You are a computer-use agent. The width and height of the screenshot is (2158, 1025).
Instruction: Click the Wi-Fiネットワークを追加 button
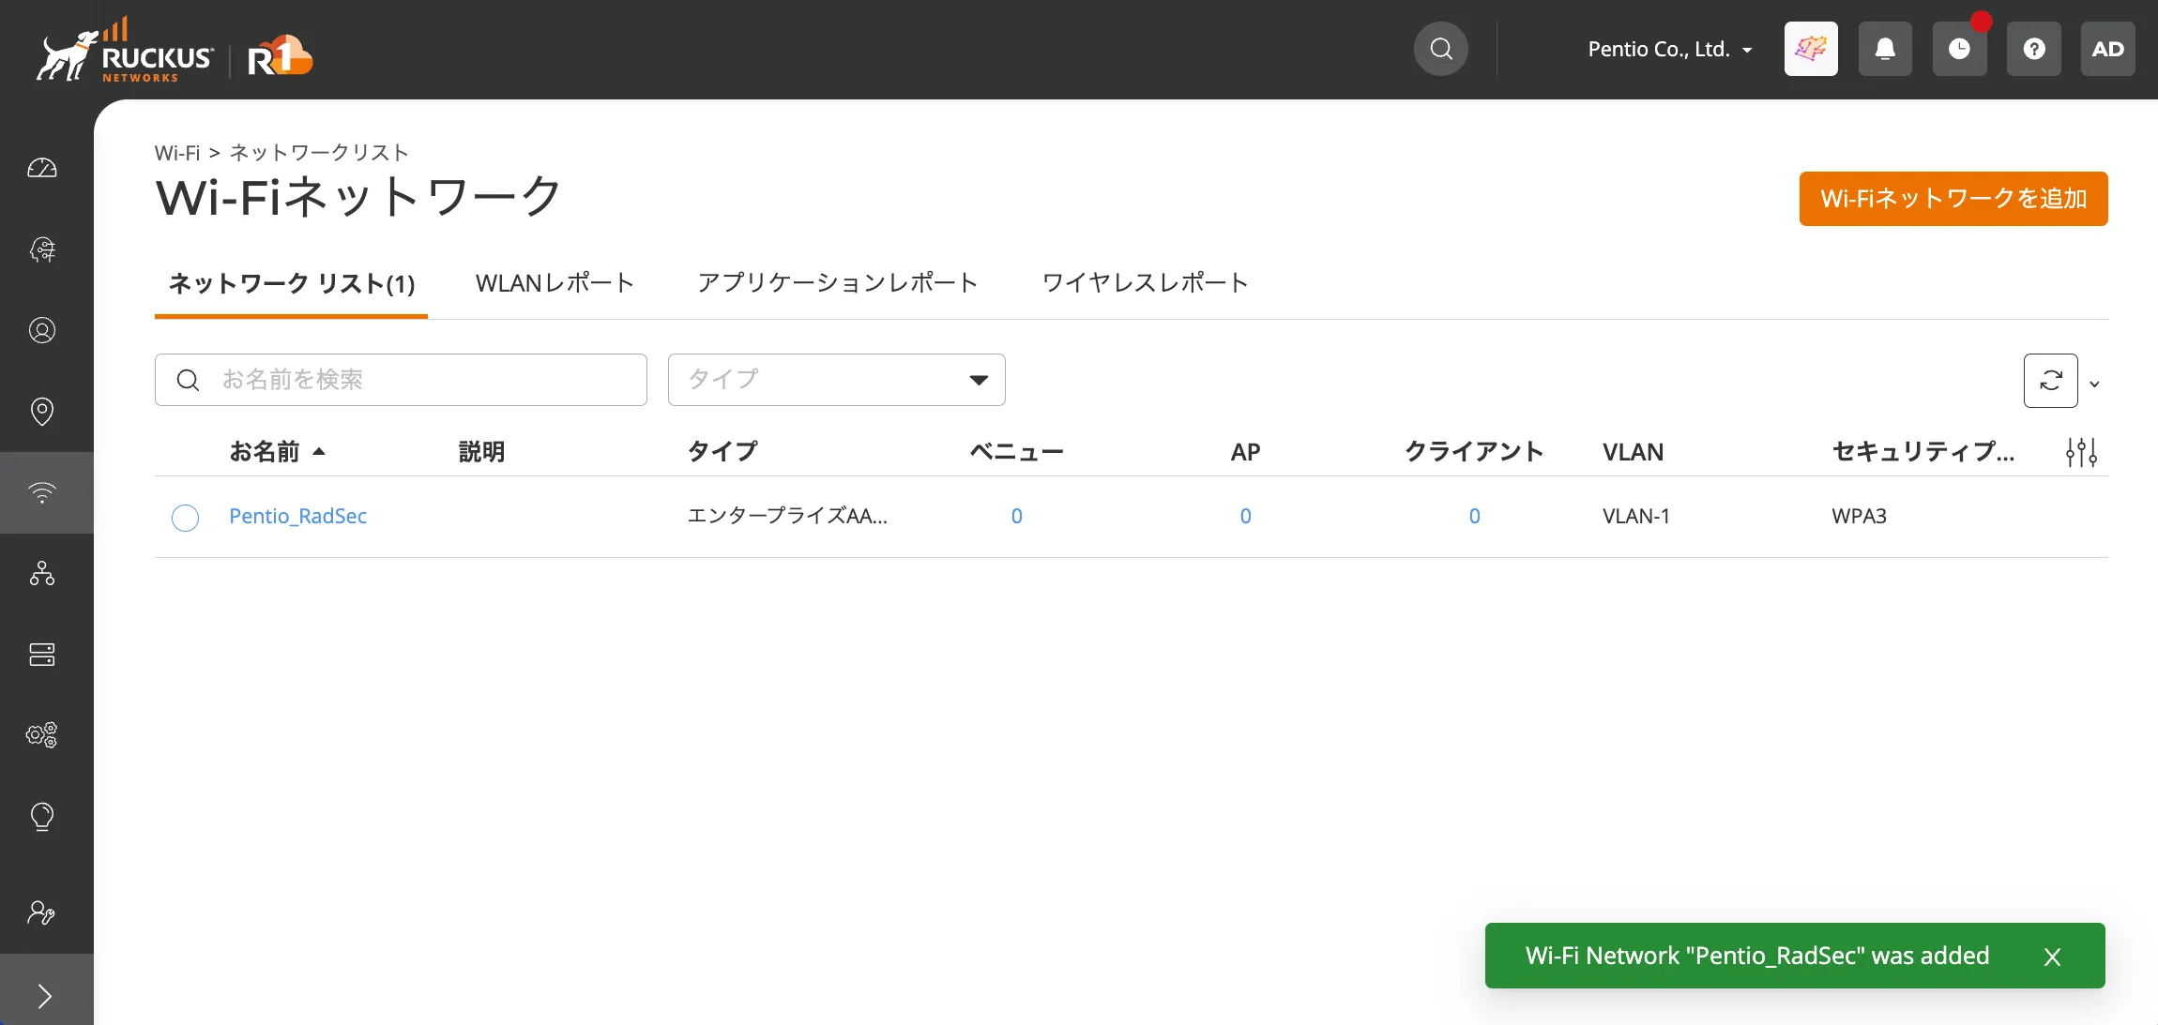[x=1953, y=199]
